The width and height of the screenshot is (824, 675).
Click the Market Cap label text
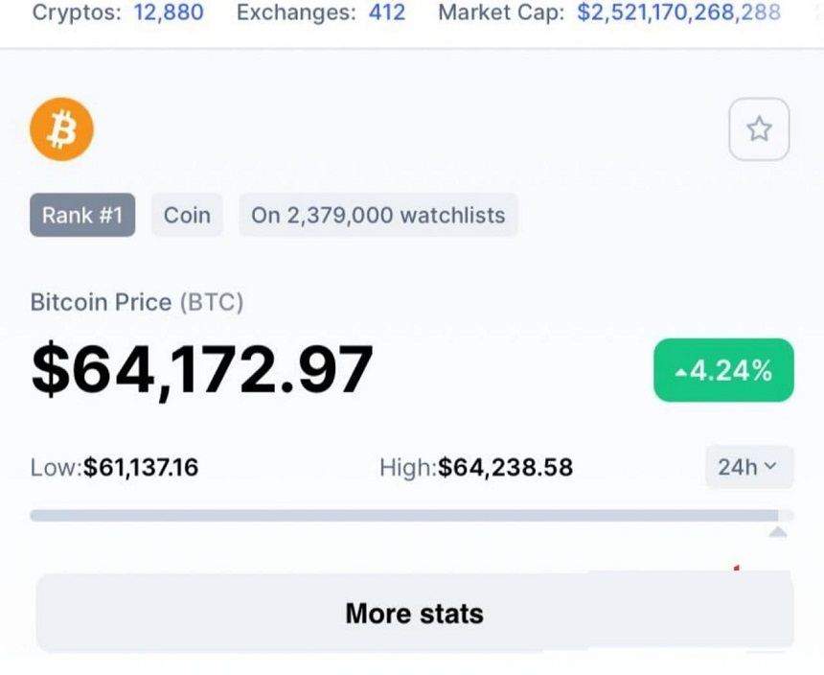(x=501, y=13)
